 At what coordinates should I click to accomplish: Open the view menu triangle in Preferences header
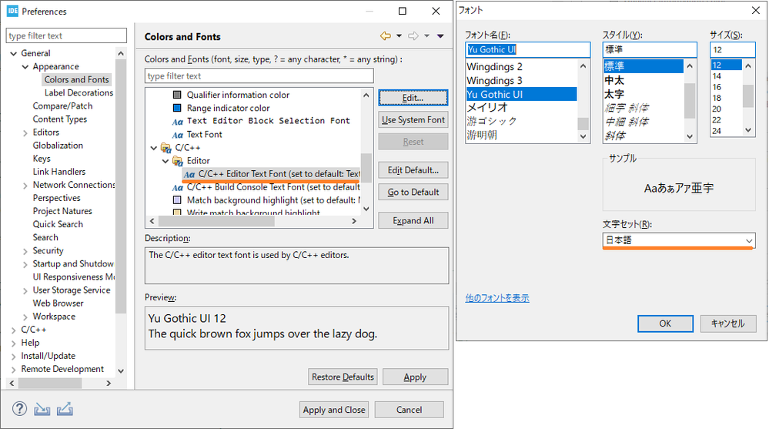pos(440,36)
